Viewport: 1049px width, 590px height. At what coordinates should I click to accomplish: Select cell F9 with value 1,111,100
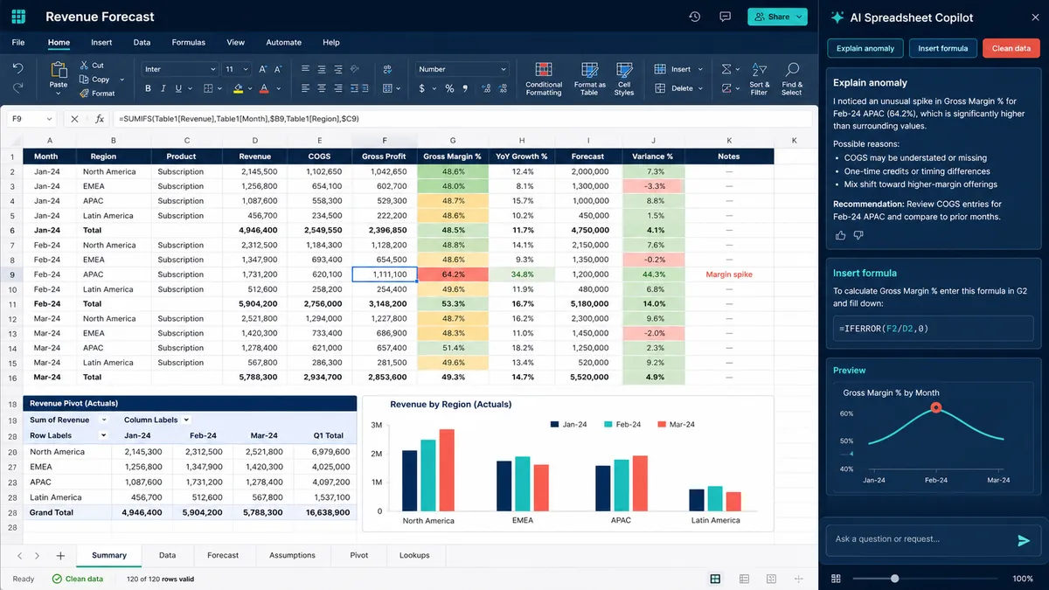pos(385,274)
